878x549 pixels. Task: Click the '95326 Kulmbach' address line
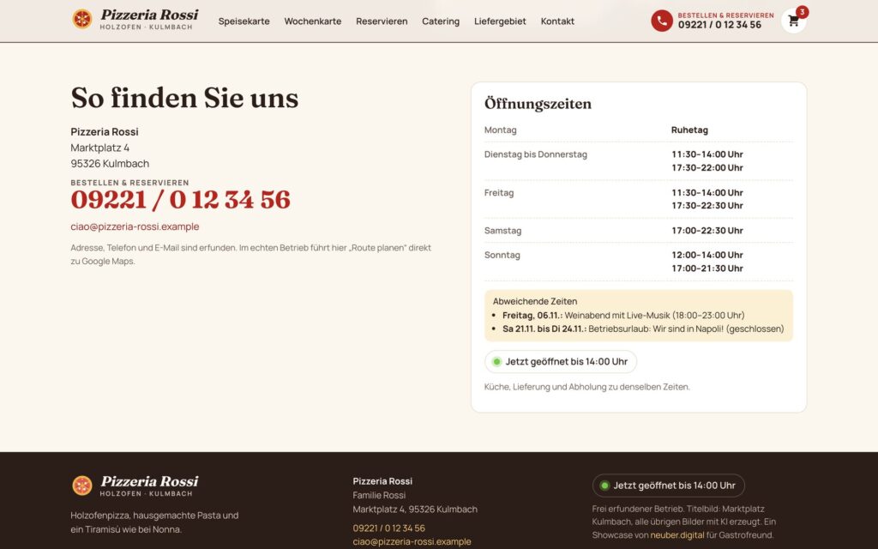pyautogui.click(x=110, y=164)
